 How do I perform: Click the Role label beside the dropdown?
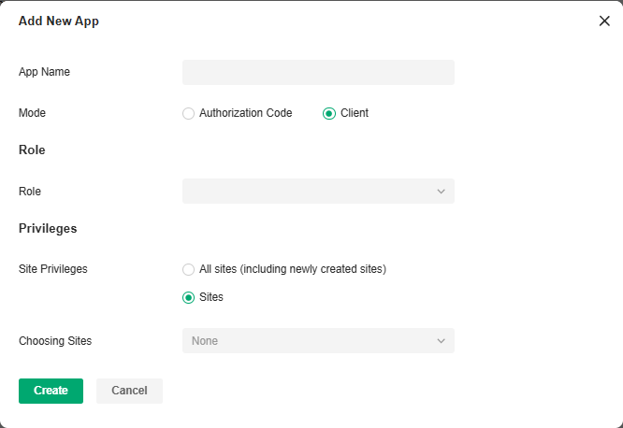click(x=30, y=191)
